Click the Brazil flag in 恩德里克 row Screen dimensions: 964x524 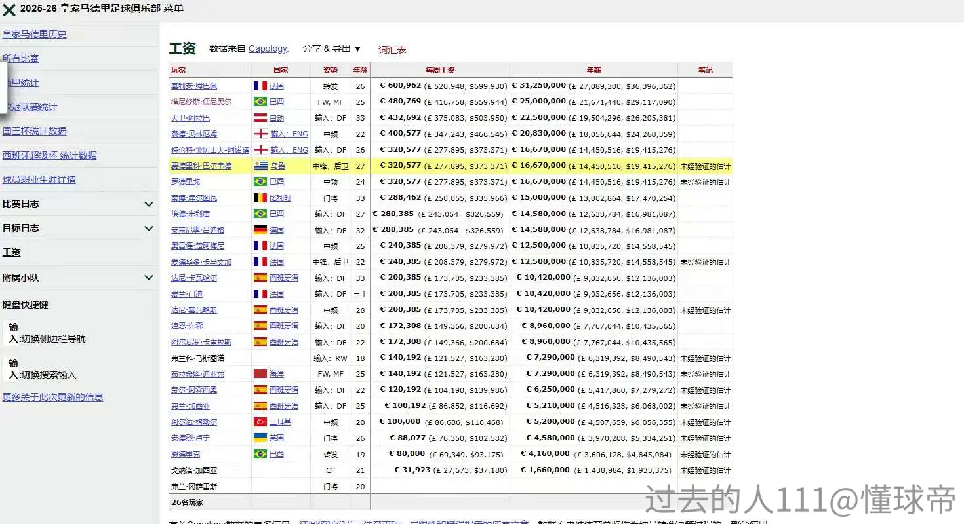[260, 454]
